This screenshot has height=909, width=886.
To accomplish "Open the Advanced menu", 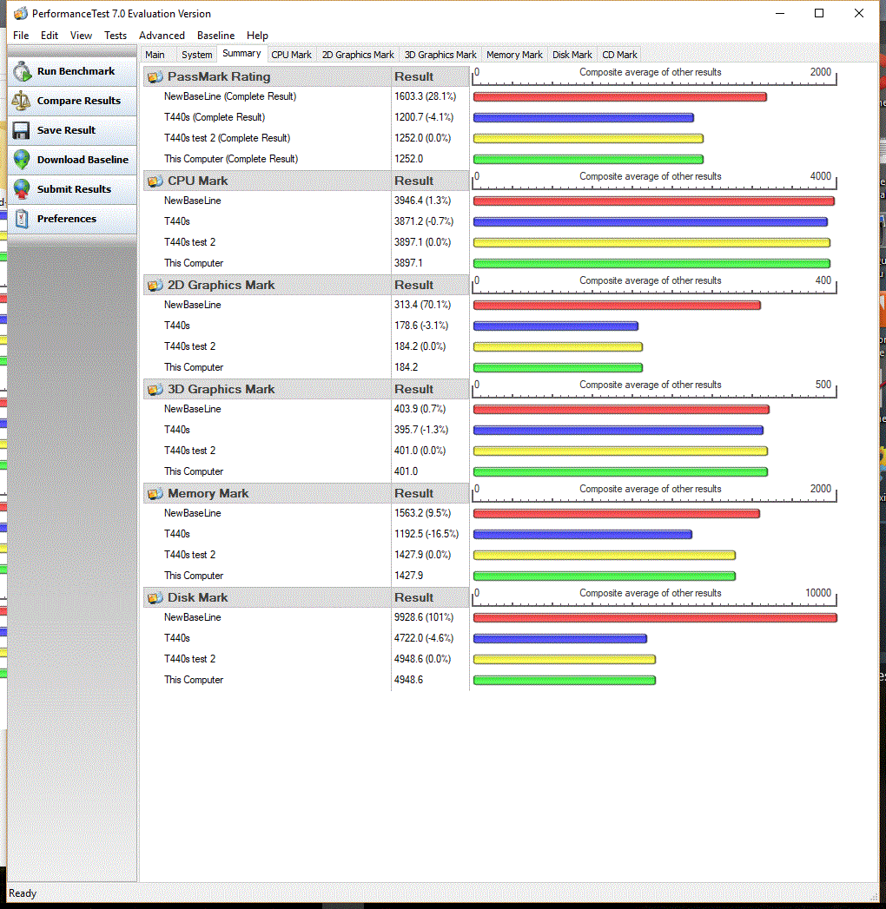I will (162, 36).
